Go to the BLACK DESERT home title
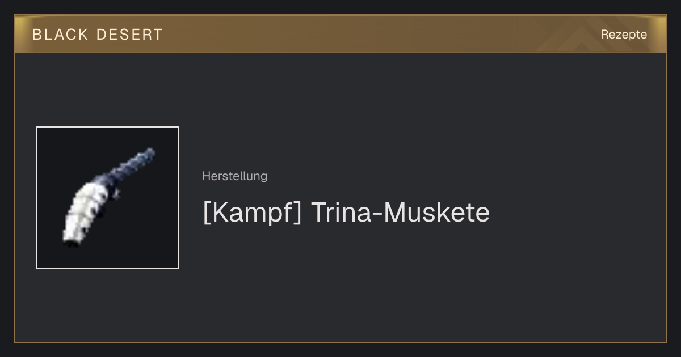Viewport: 681px width, 357px height. point(98,35)
